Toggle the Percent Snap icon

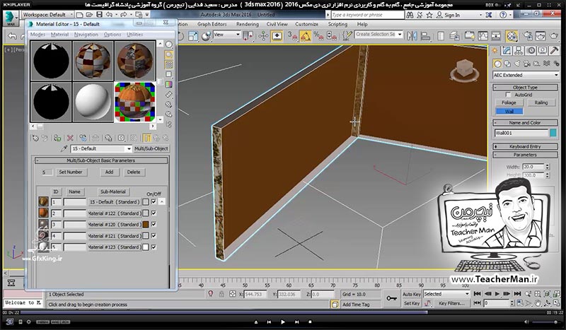(318, 36)
